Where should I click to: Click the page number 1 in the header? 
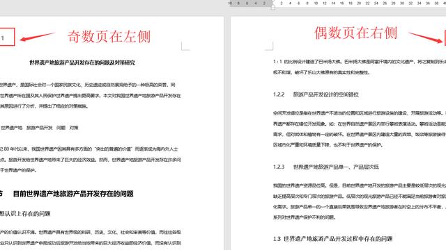pos(3,38)
